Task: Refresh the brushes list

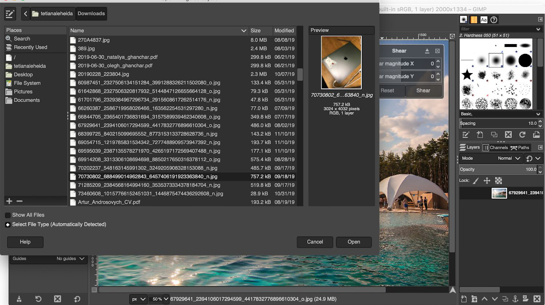Action: tap(522, 135)
